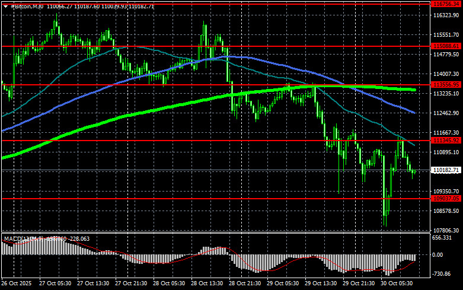Click MACD scale value 656.331
463x290 pixels.
pyautogui.click(x=442, y=238)
